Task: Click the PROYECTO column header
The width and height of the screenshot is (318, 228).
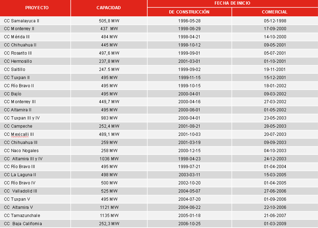Action: pos(37,8)
